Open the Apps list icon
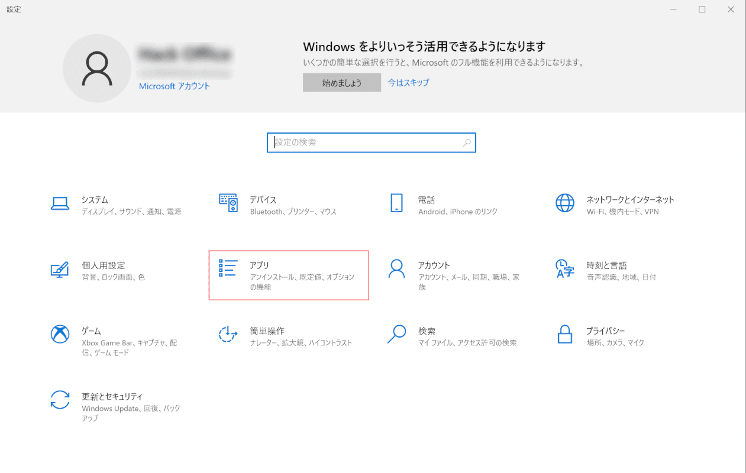 point(228,268)
